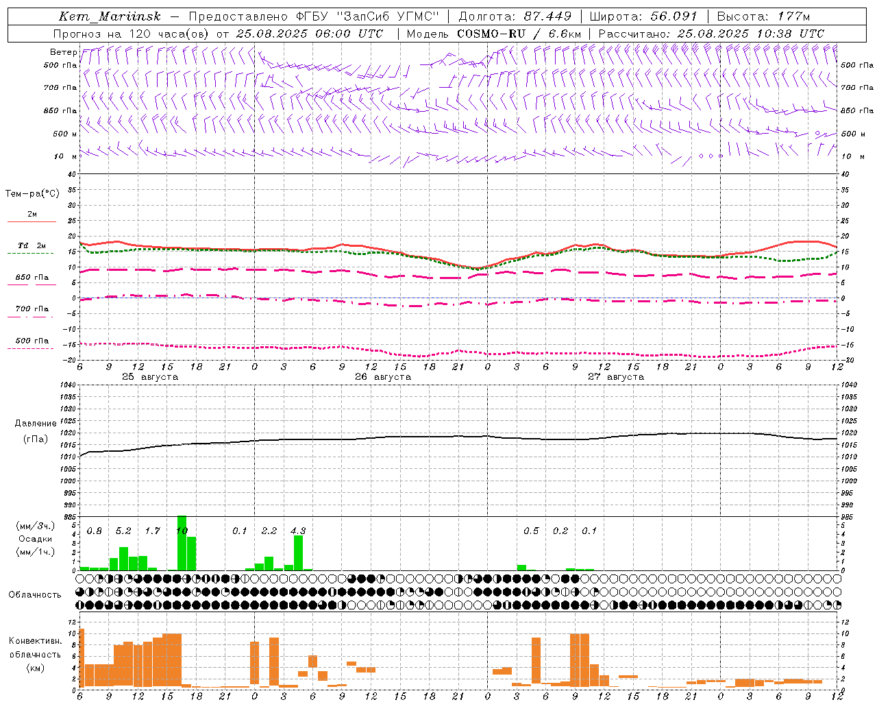Click the (мм/3ч.) unit label

point(36,526)
